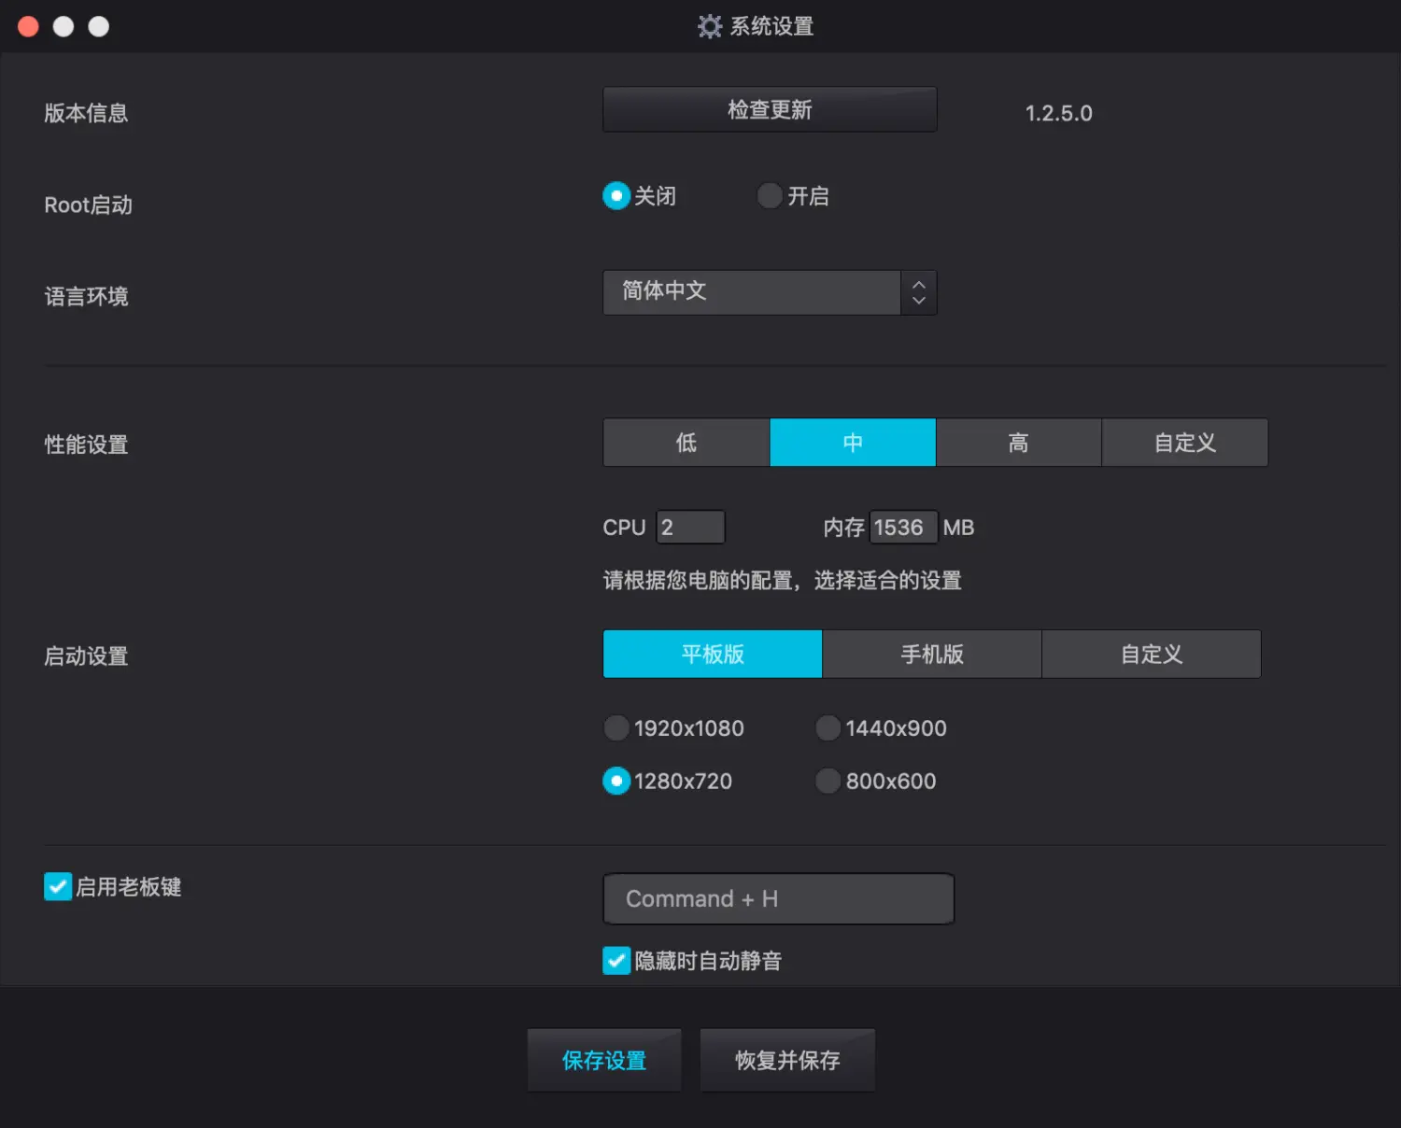Click the Command + H hotkey field
The height and width of the screenshot is (1128, 1401).
tap(779, 898)
